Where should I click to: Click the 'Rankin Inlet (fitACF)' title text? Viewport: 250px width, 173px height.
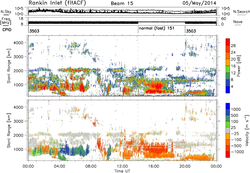tap(57, 3)
